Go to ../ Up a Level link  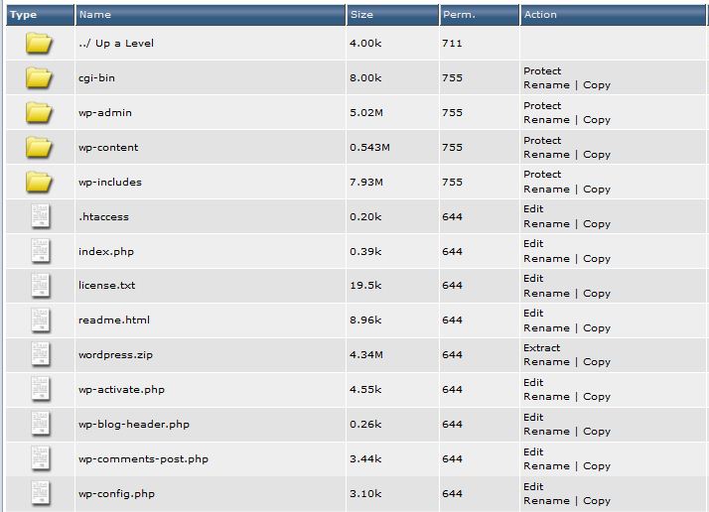(116, 44)
